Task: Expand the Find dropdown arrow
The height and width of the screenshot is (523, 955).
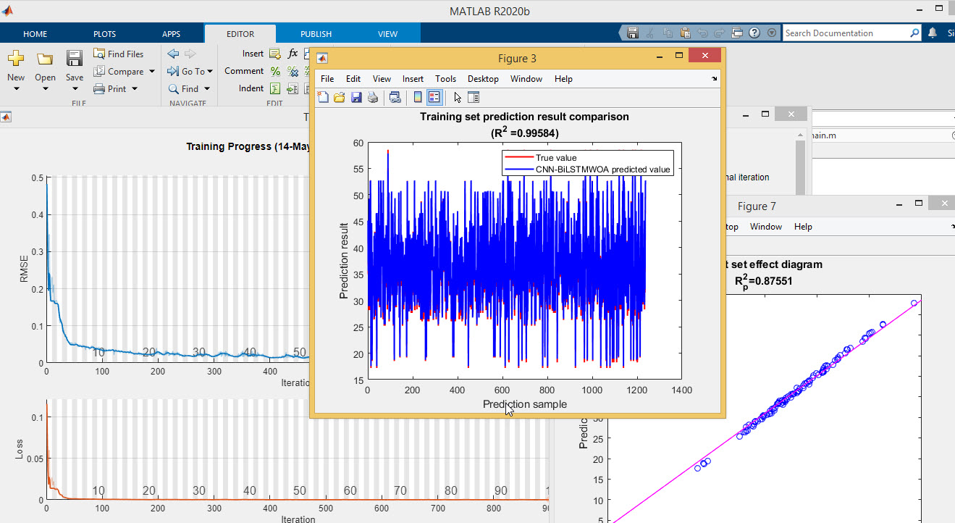Action: coord(206,88)
